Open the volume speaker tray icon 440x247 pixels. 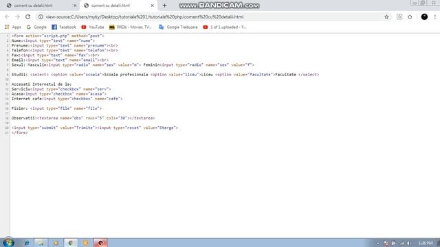point(409,244)
